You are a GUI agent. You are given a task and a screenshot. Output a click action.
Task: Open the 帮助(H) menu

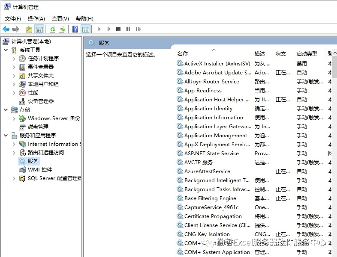tap(84, 19)
